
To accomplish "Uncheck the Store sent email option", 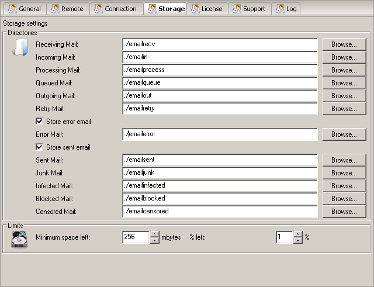I will click(40, 147).
